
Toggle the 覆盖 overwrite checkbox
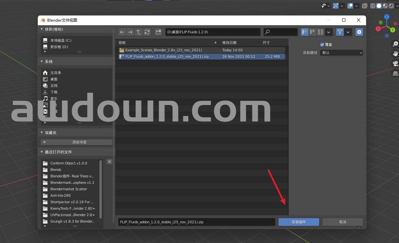click(x=322, y=45)
